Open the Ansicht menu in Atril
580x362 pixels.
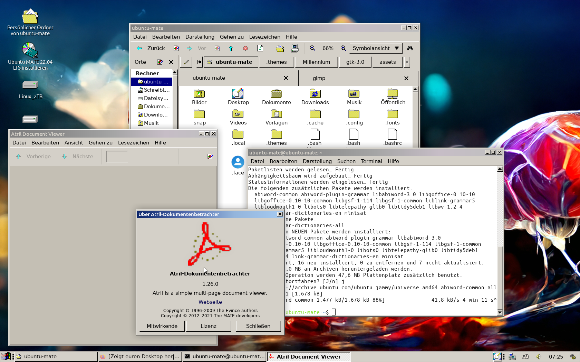pyautogui.click(x=74, y=143)
